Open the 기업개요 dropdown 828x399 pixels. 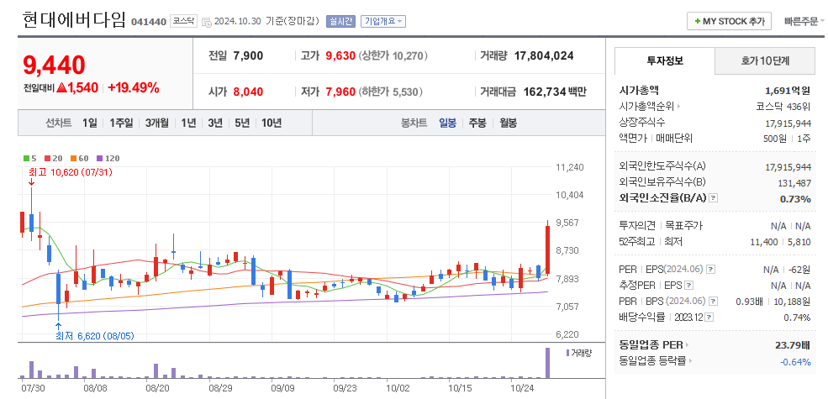click(x=382, y=21)
